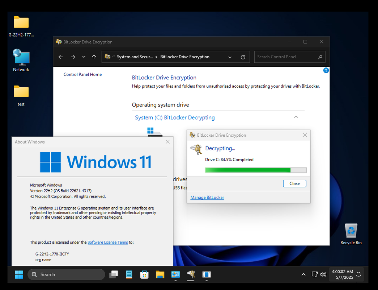The image size is (378, 290).
Task: Refresh the BitLocker Drive Encryption page
Action: coord(243,57)
